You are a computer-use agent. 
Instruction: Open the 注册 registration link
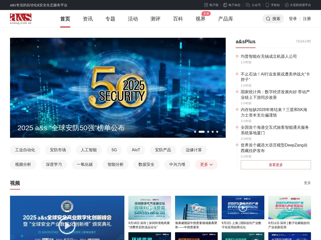(x=307, y=18)
